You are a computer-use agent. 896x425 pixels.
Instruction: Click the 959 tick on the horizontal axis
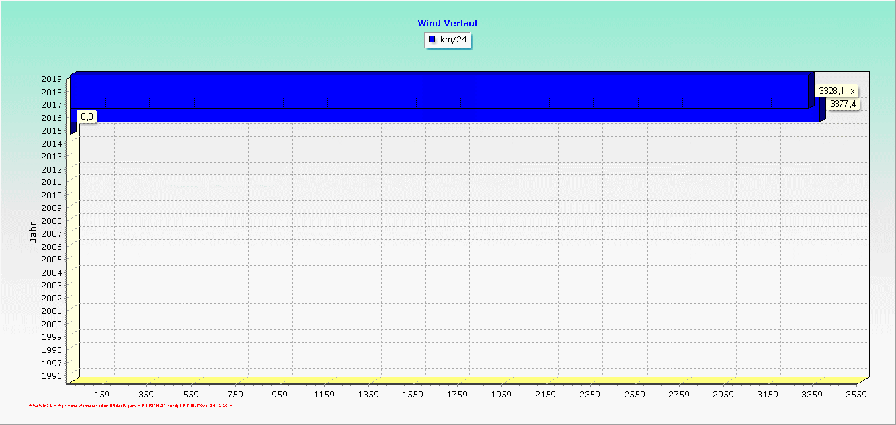[279, 394]
